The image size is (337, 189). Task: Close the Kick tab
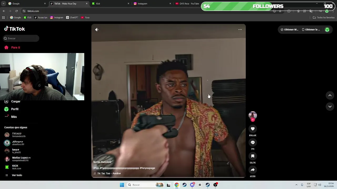(128, 4)
